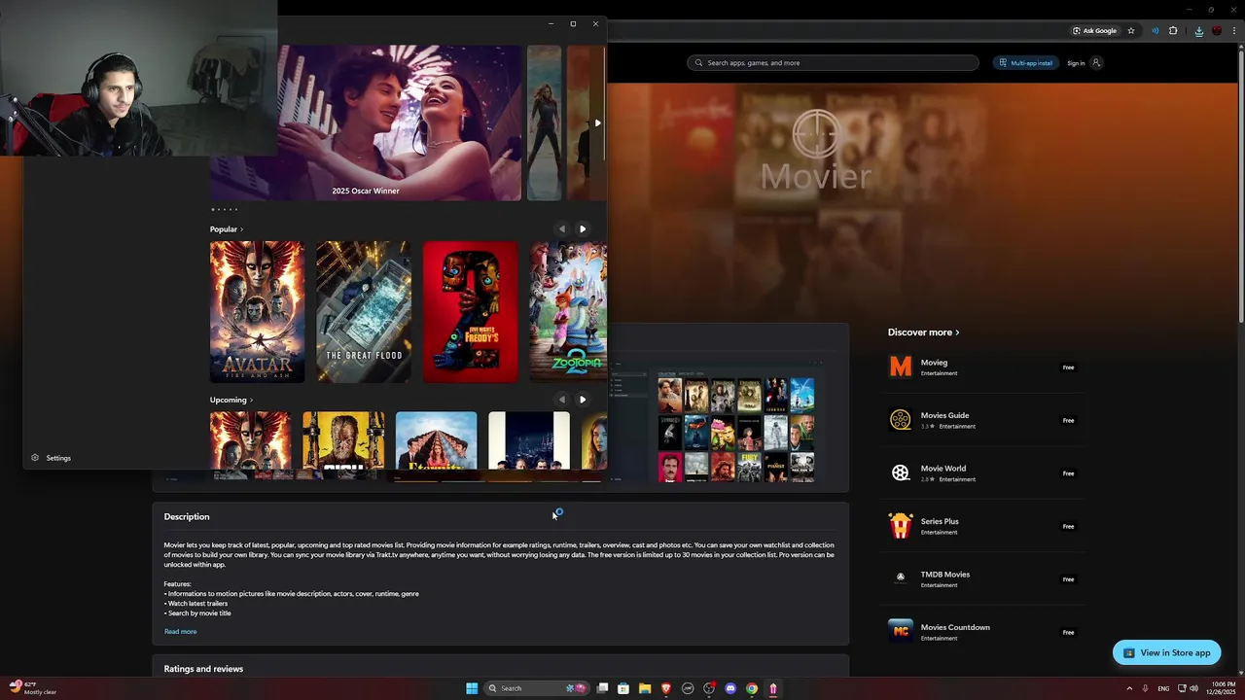Screen dimensions: 1245x700
Task: Open the browser three-dot menu
Action: [x=1235, y=31]
